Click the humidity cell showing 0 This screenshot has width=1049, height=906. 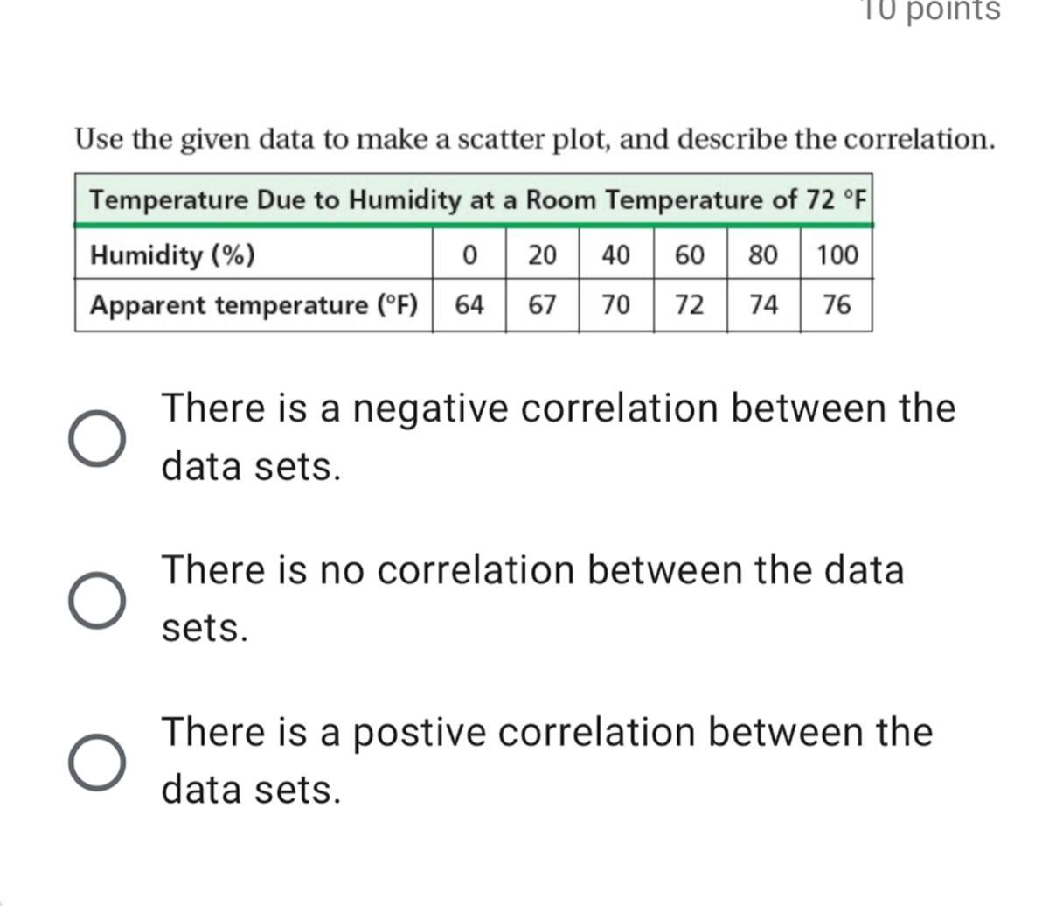(x=469, y=255)
